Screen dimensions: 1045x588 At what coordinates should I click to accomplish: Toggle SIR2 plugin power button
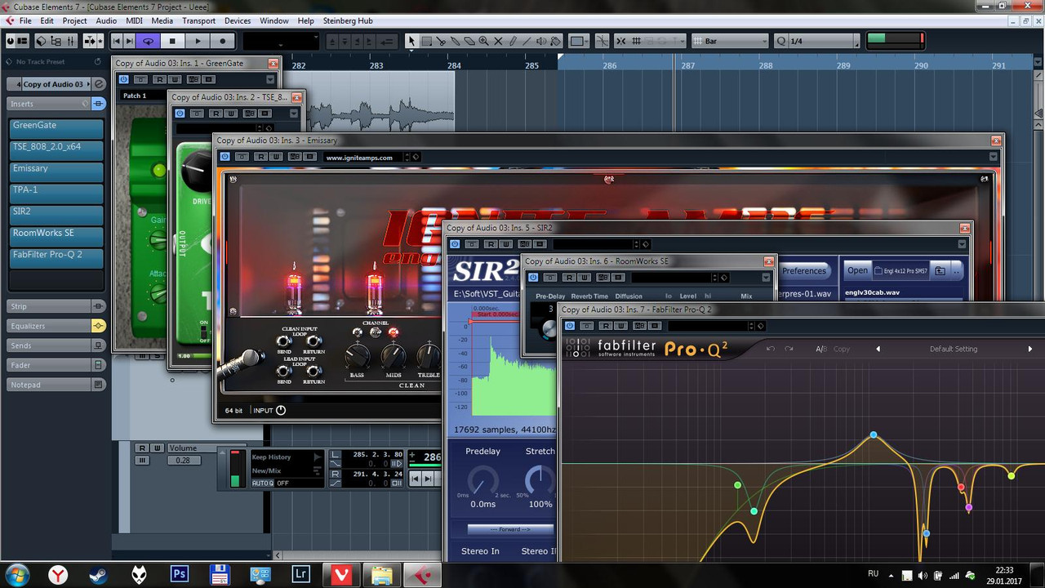pos(455,244)
